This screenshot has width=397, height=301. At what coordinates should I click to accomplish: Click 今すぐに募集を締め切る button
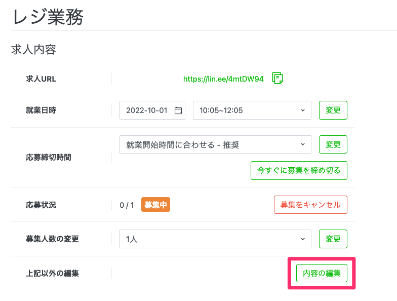[299, 171]
